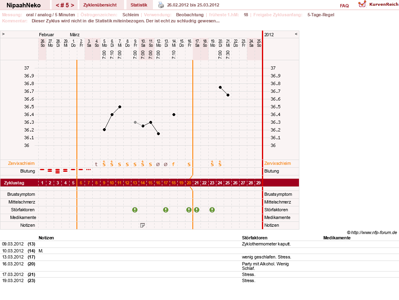Click the S mucus symbol on day 20
Viewport: 399px width, 300px height.
click(189, 165)
